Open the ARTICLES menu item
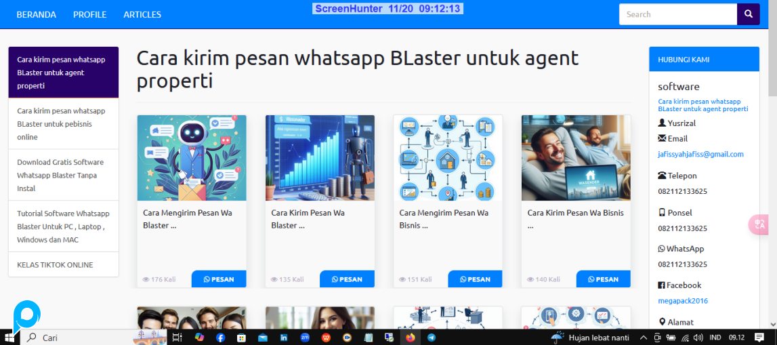Image resolution: width=777 pixels, height=345 pixels. pos(142,14)
